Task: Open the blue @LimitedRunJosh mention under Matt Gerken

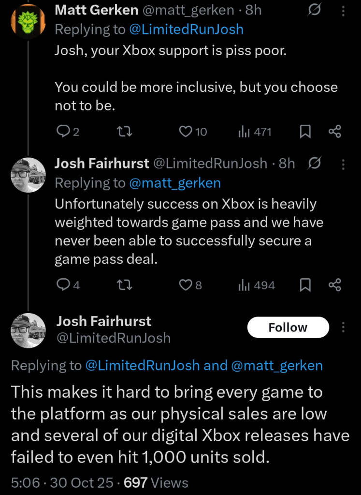Action: pyautogui.click(x=186, y=30)
